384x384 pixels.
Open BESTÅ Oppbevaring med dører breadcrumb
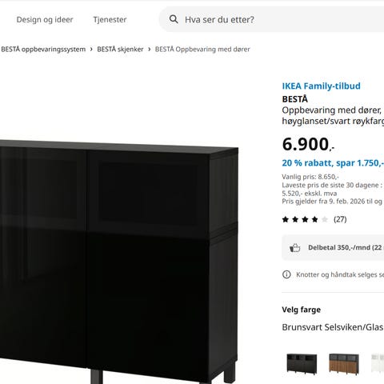coord(202,50)
